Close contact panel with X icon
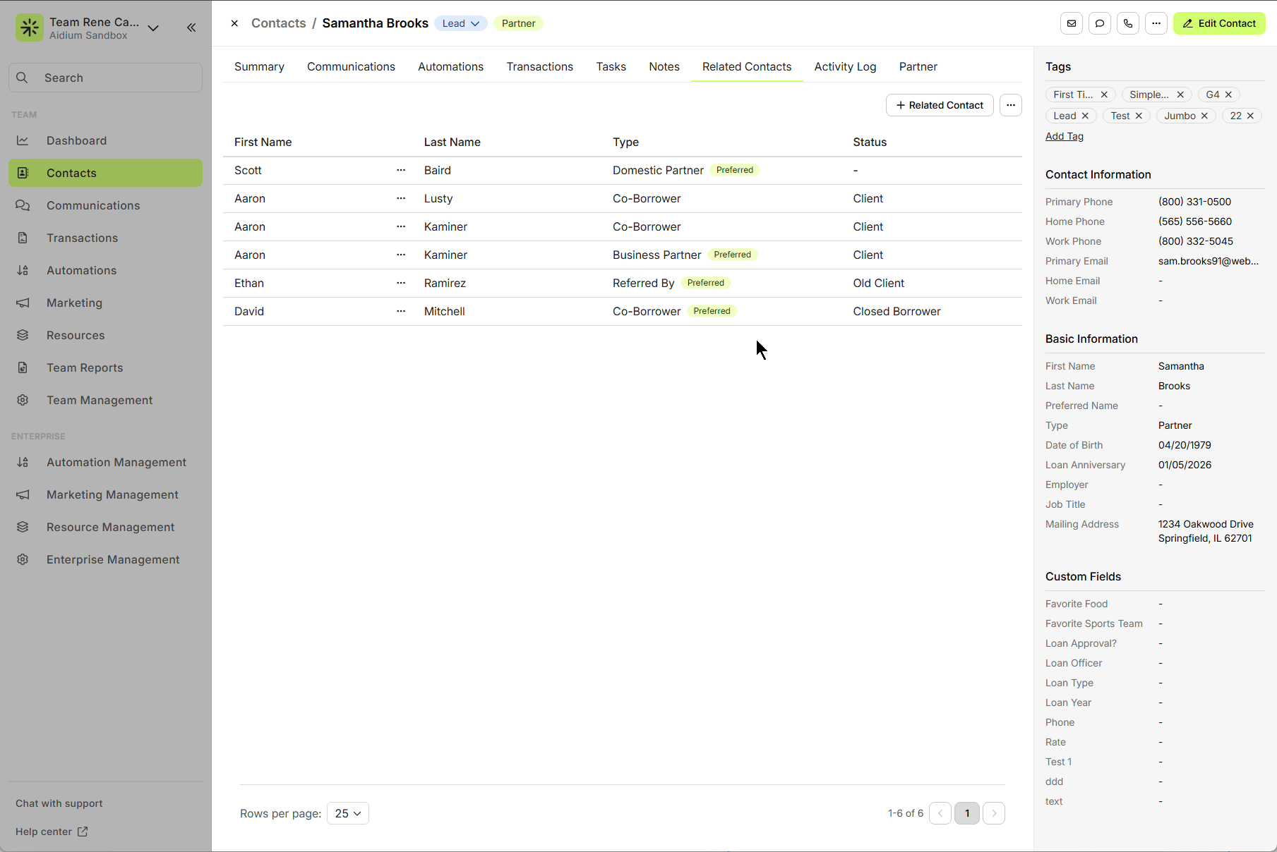 pos(234,23)
